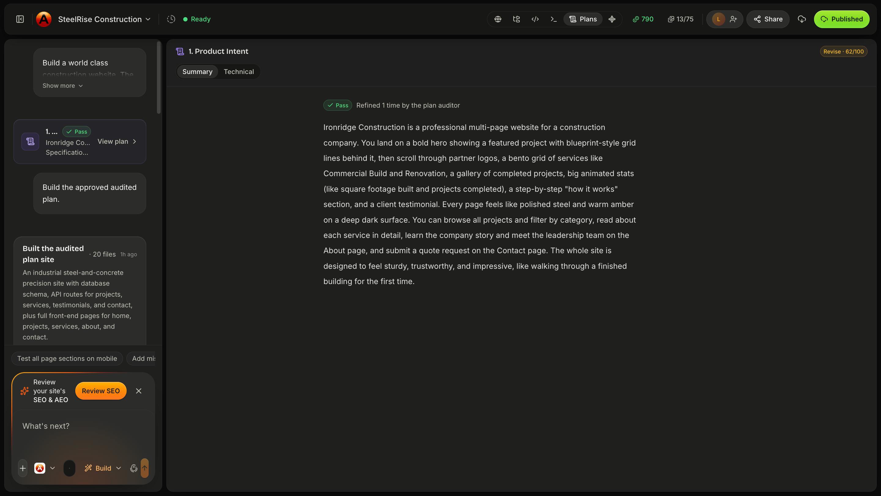Viewport: 881px width, 496px height.
Task: Open the integrations diamond icon after Plans
Action: point(612,19)
